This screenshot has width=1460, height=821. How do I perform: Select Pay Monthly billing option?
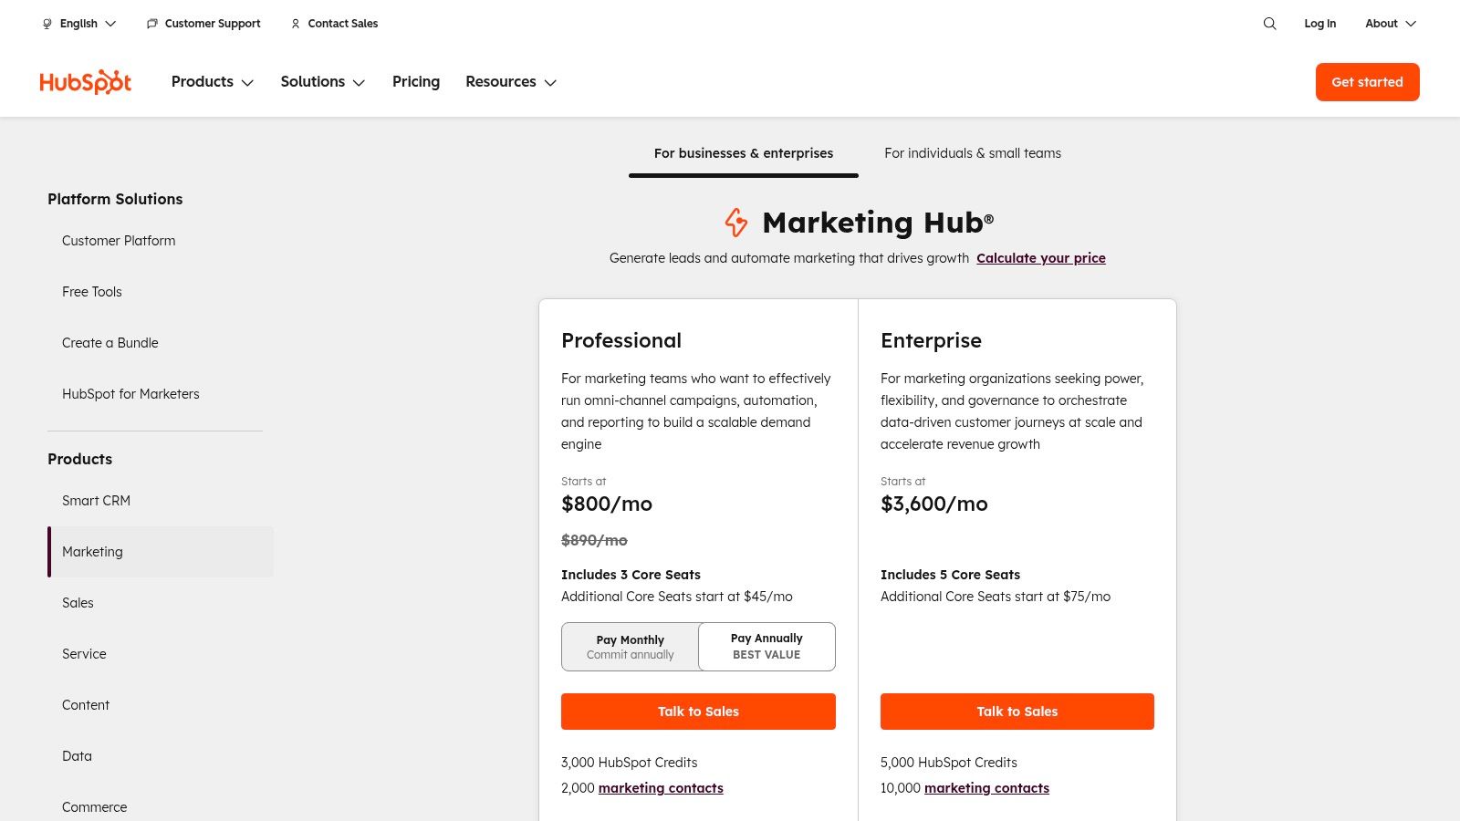pyautogui.click(x=630, y=646)
